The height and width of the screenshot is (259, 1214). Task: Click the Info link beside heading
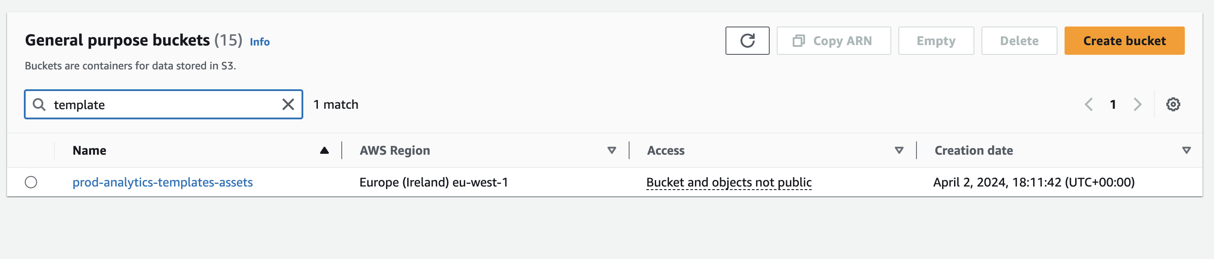[x=260, y=42]
